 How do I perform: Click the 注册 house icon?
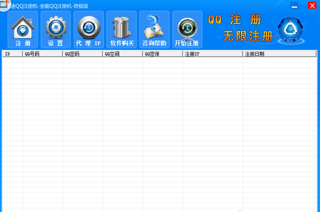point(23,28)
